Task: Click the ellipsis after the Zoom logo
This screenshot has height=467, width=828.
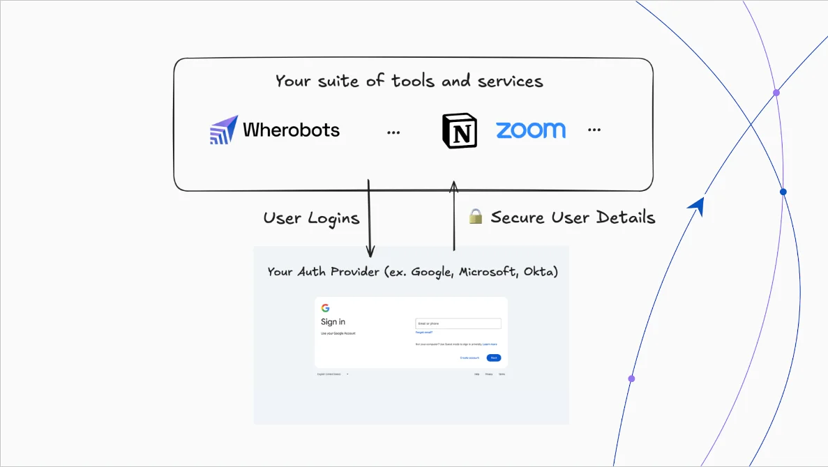Action: (594, 130)
